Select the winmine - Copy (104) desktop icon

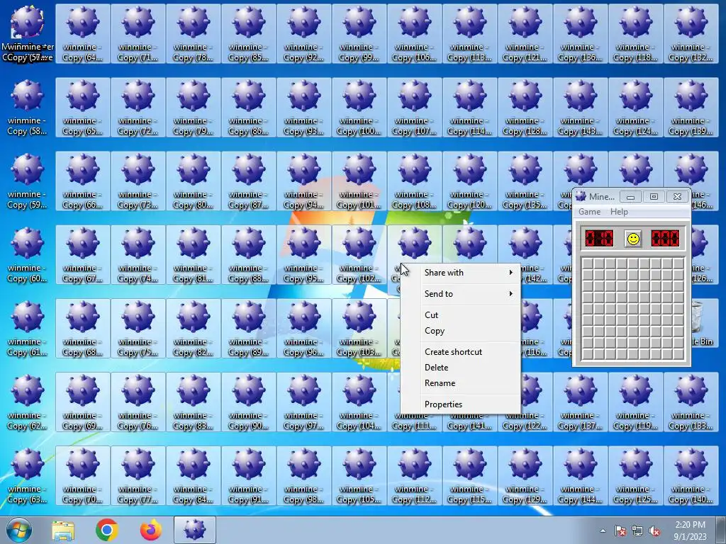click(x=359, y=402)
